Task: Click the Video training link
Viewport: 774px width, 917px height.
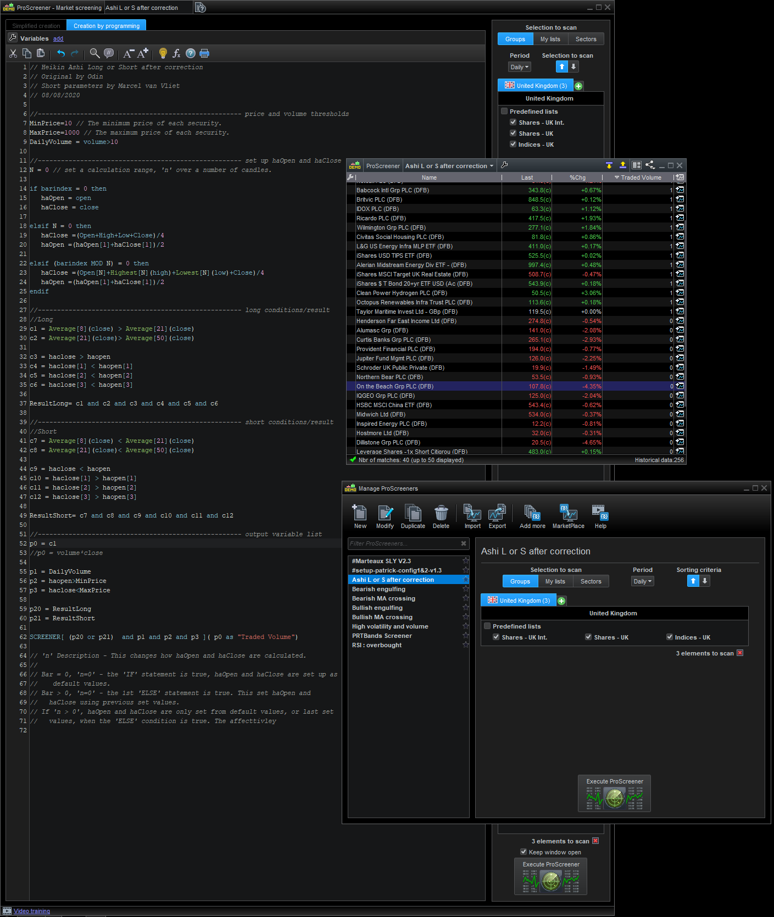Action: click(x=31, y=911)
